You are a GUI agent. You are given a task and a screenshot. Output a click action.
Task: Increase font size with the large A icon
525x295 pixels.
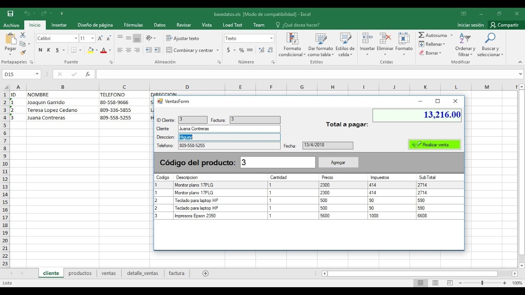(x=100, y=38)
